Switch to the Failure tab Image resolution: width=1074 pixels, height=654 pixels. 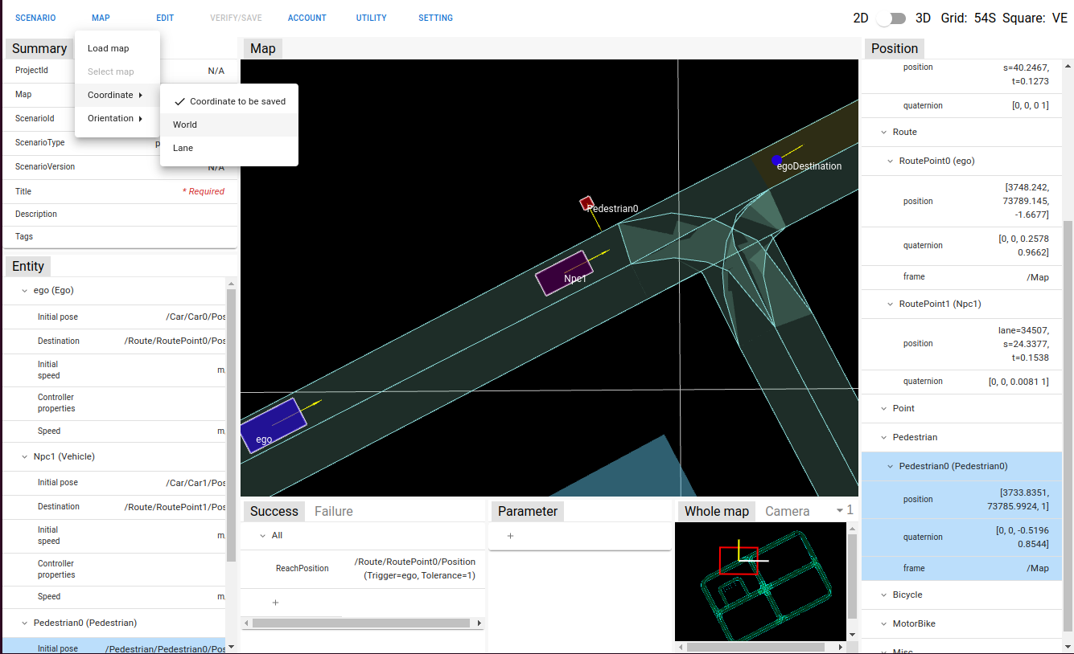333,511
